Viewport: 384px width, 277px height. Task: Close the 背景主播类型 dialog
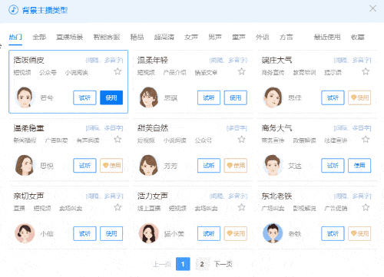pyautogui.click(x=372, y=8)
